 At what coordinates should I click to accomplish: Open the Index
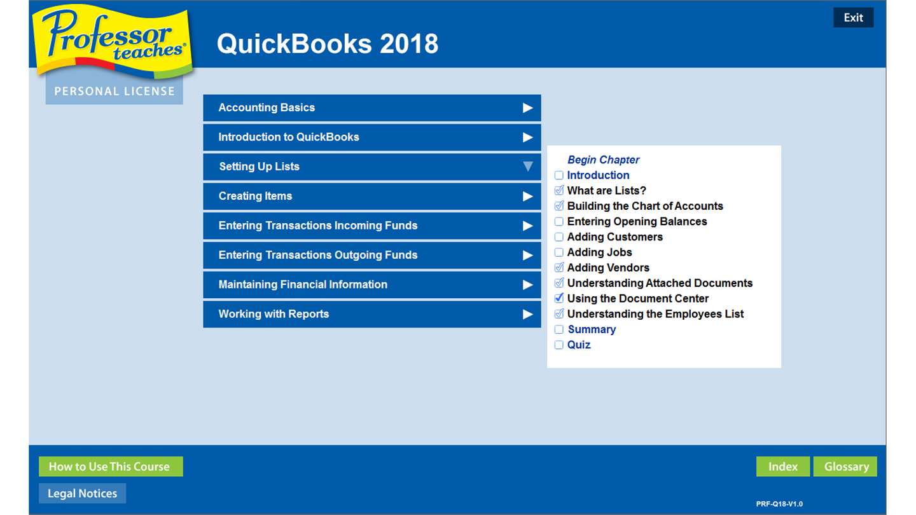[x=783, y=467]
